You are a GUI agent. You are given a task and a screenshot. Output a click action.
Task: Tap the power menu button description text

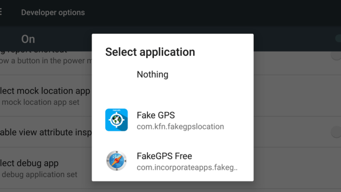coord(46,60)
